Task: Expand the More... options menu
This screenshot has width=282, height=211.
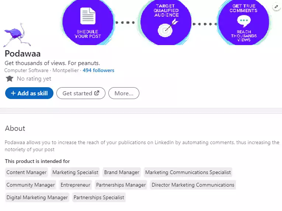Action: [x=124, y=93]
